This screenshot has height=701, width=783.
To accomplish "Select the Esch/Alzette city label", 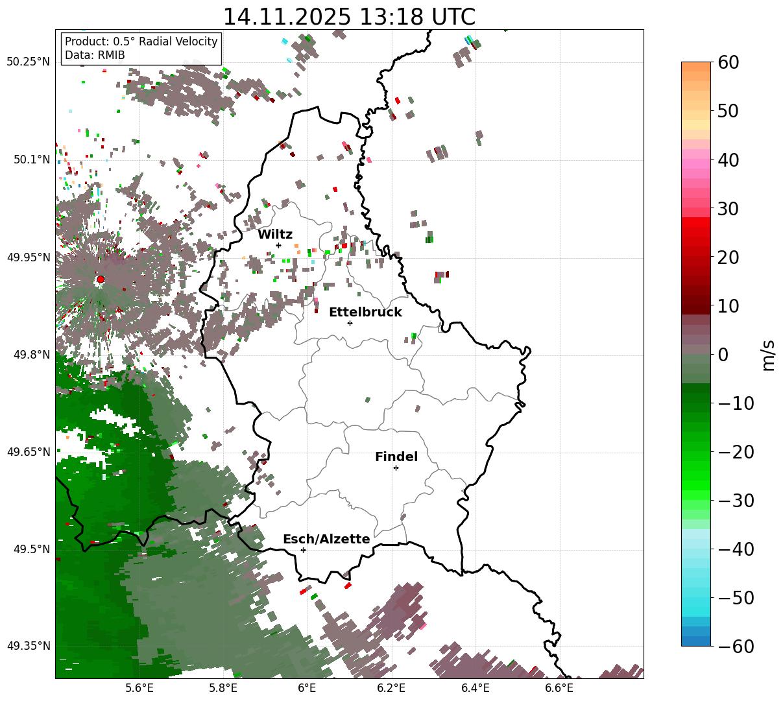I will [x=326, y=540].
